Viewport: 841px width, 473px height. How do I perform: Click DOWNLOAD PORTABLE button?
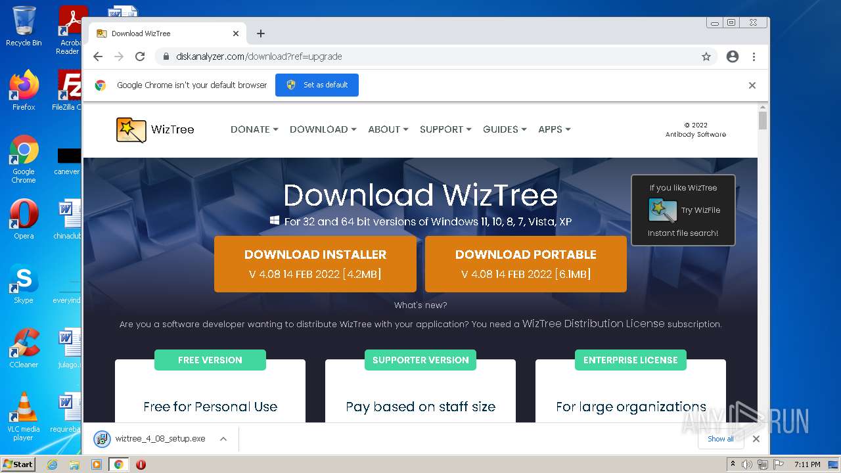[526, 264]
